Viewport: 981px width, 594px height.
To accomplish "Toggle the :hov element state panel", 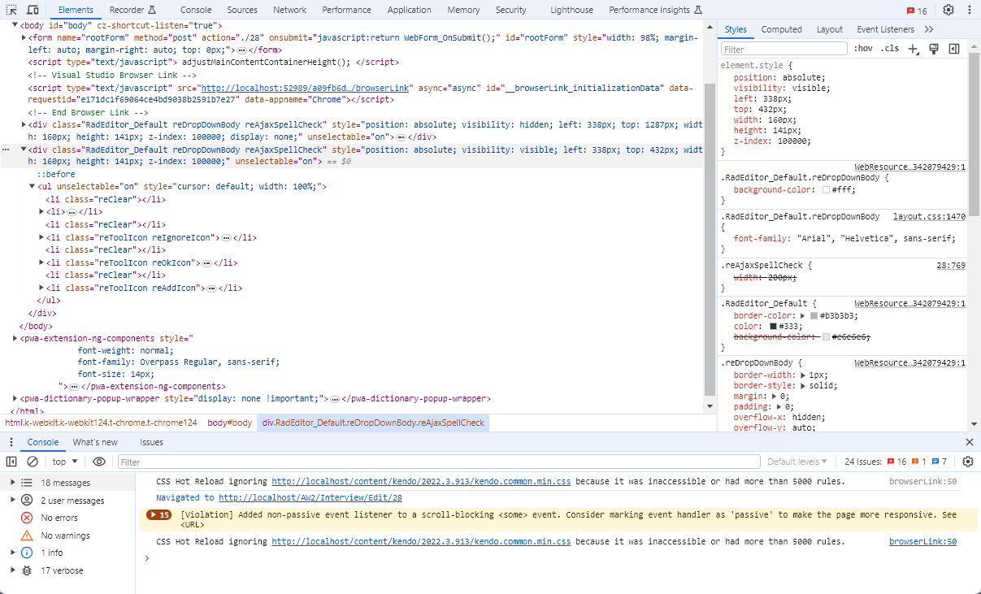I will pyautogui.click(x=863, y=49).
